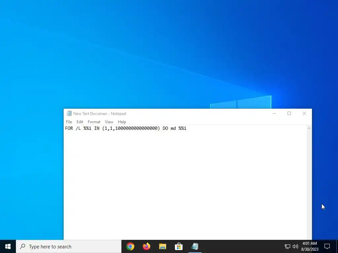Click the Notepad taskbar icon
338x253 pixels.
(195, 246)
